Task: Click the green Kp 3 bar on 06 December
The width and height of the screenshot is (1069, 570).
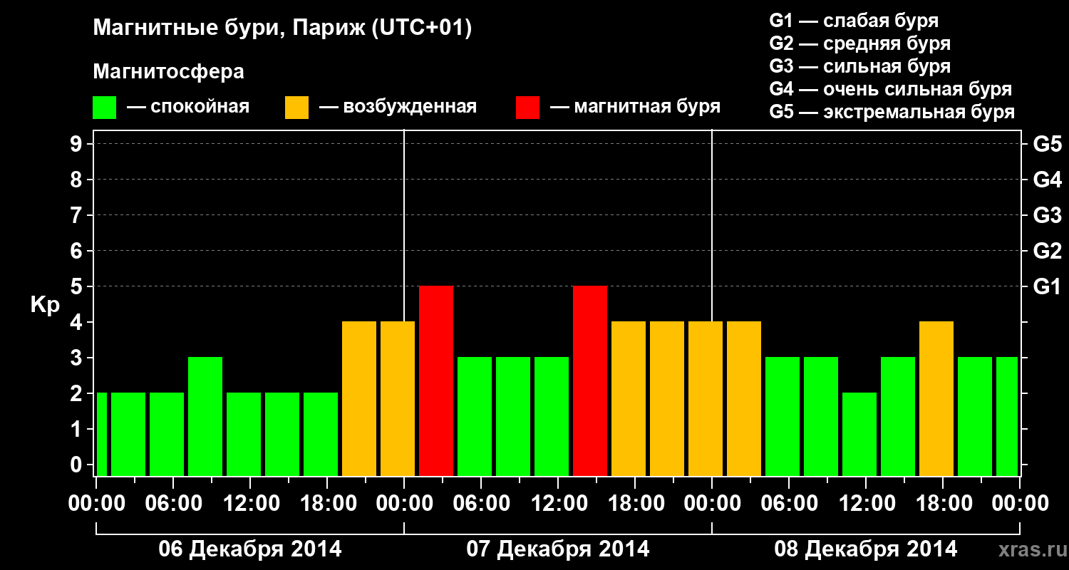Action: coord(205,417)
